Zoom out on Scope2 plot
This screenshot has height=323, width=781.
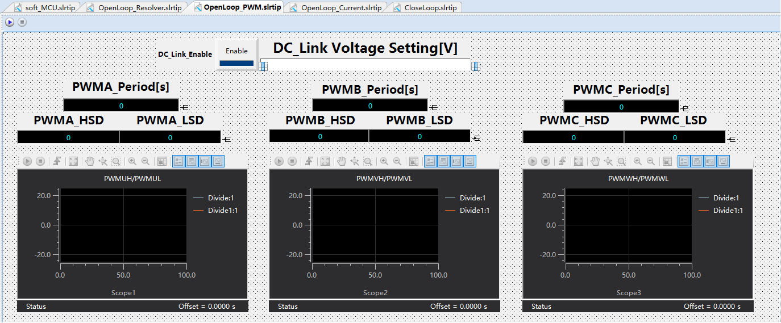[x=397, y=161]
